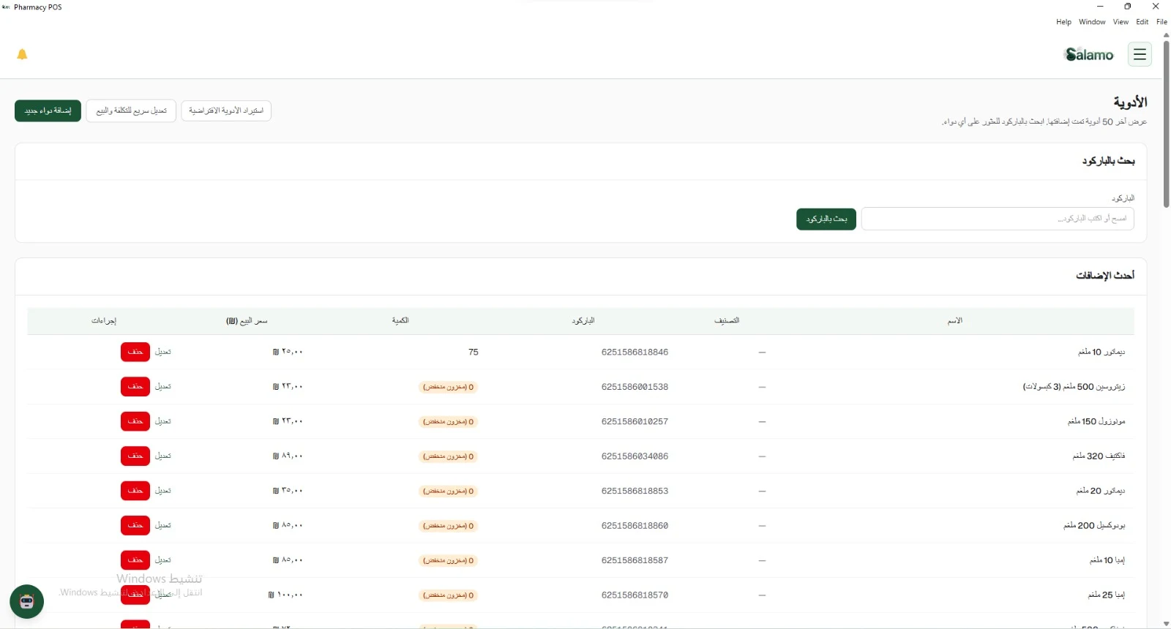The image size is (1171, 629).
Task: Open the View menu
Action: click(x=1121, y=22)
